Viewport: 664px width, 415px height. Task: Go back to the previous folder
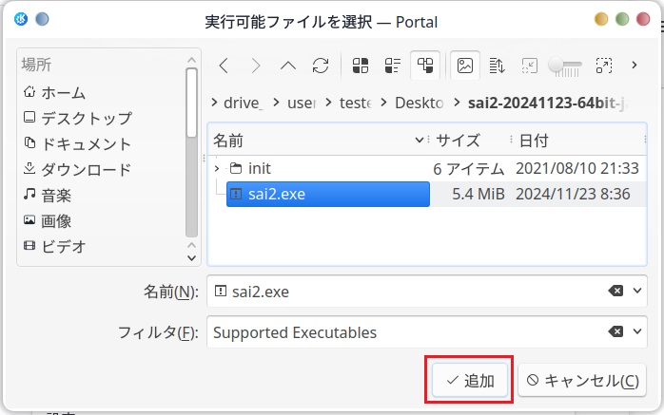tap(224, 66)
